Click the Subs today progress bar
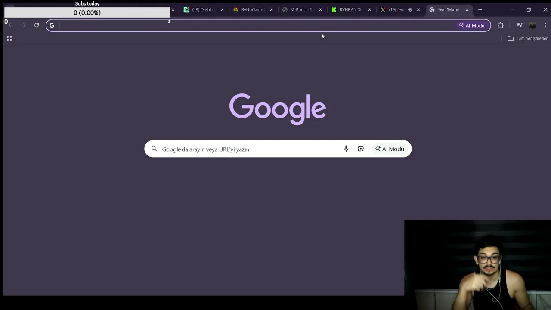 pyautogui.click(x=87, y=13)
